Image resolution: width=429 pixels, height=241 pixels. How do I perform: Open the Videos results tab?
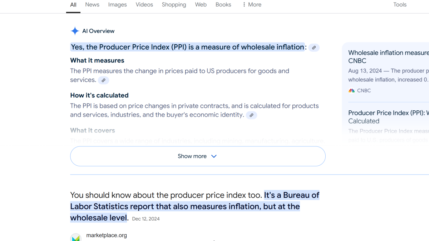click(x=144, y=5)
